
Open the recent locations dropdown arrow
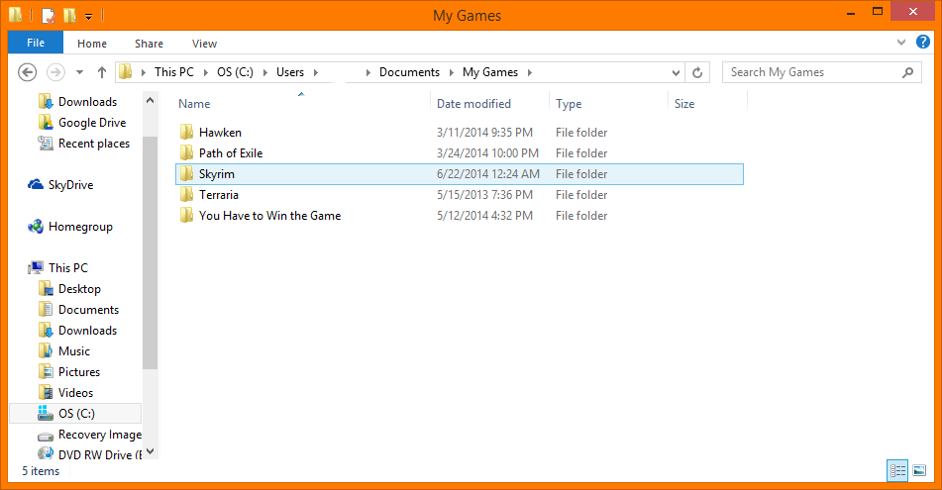pyautogui.click(x=79, y=72)
